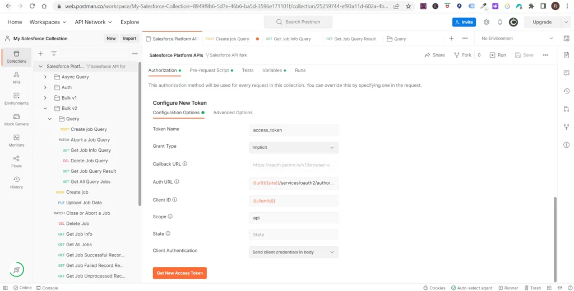Click the Share button
574x291 pixels.
pos(434,55)
